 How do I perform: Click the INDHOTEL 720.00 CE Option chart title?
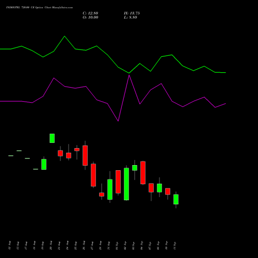click(x=39, y=8)
